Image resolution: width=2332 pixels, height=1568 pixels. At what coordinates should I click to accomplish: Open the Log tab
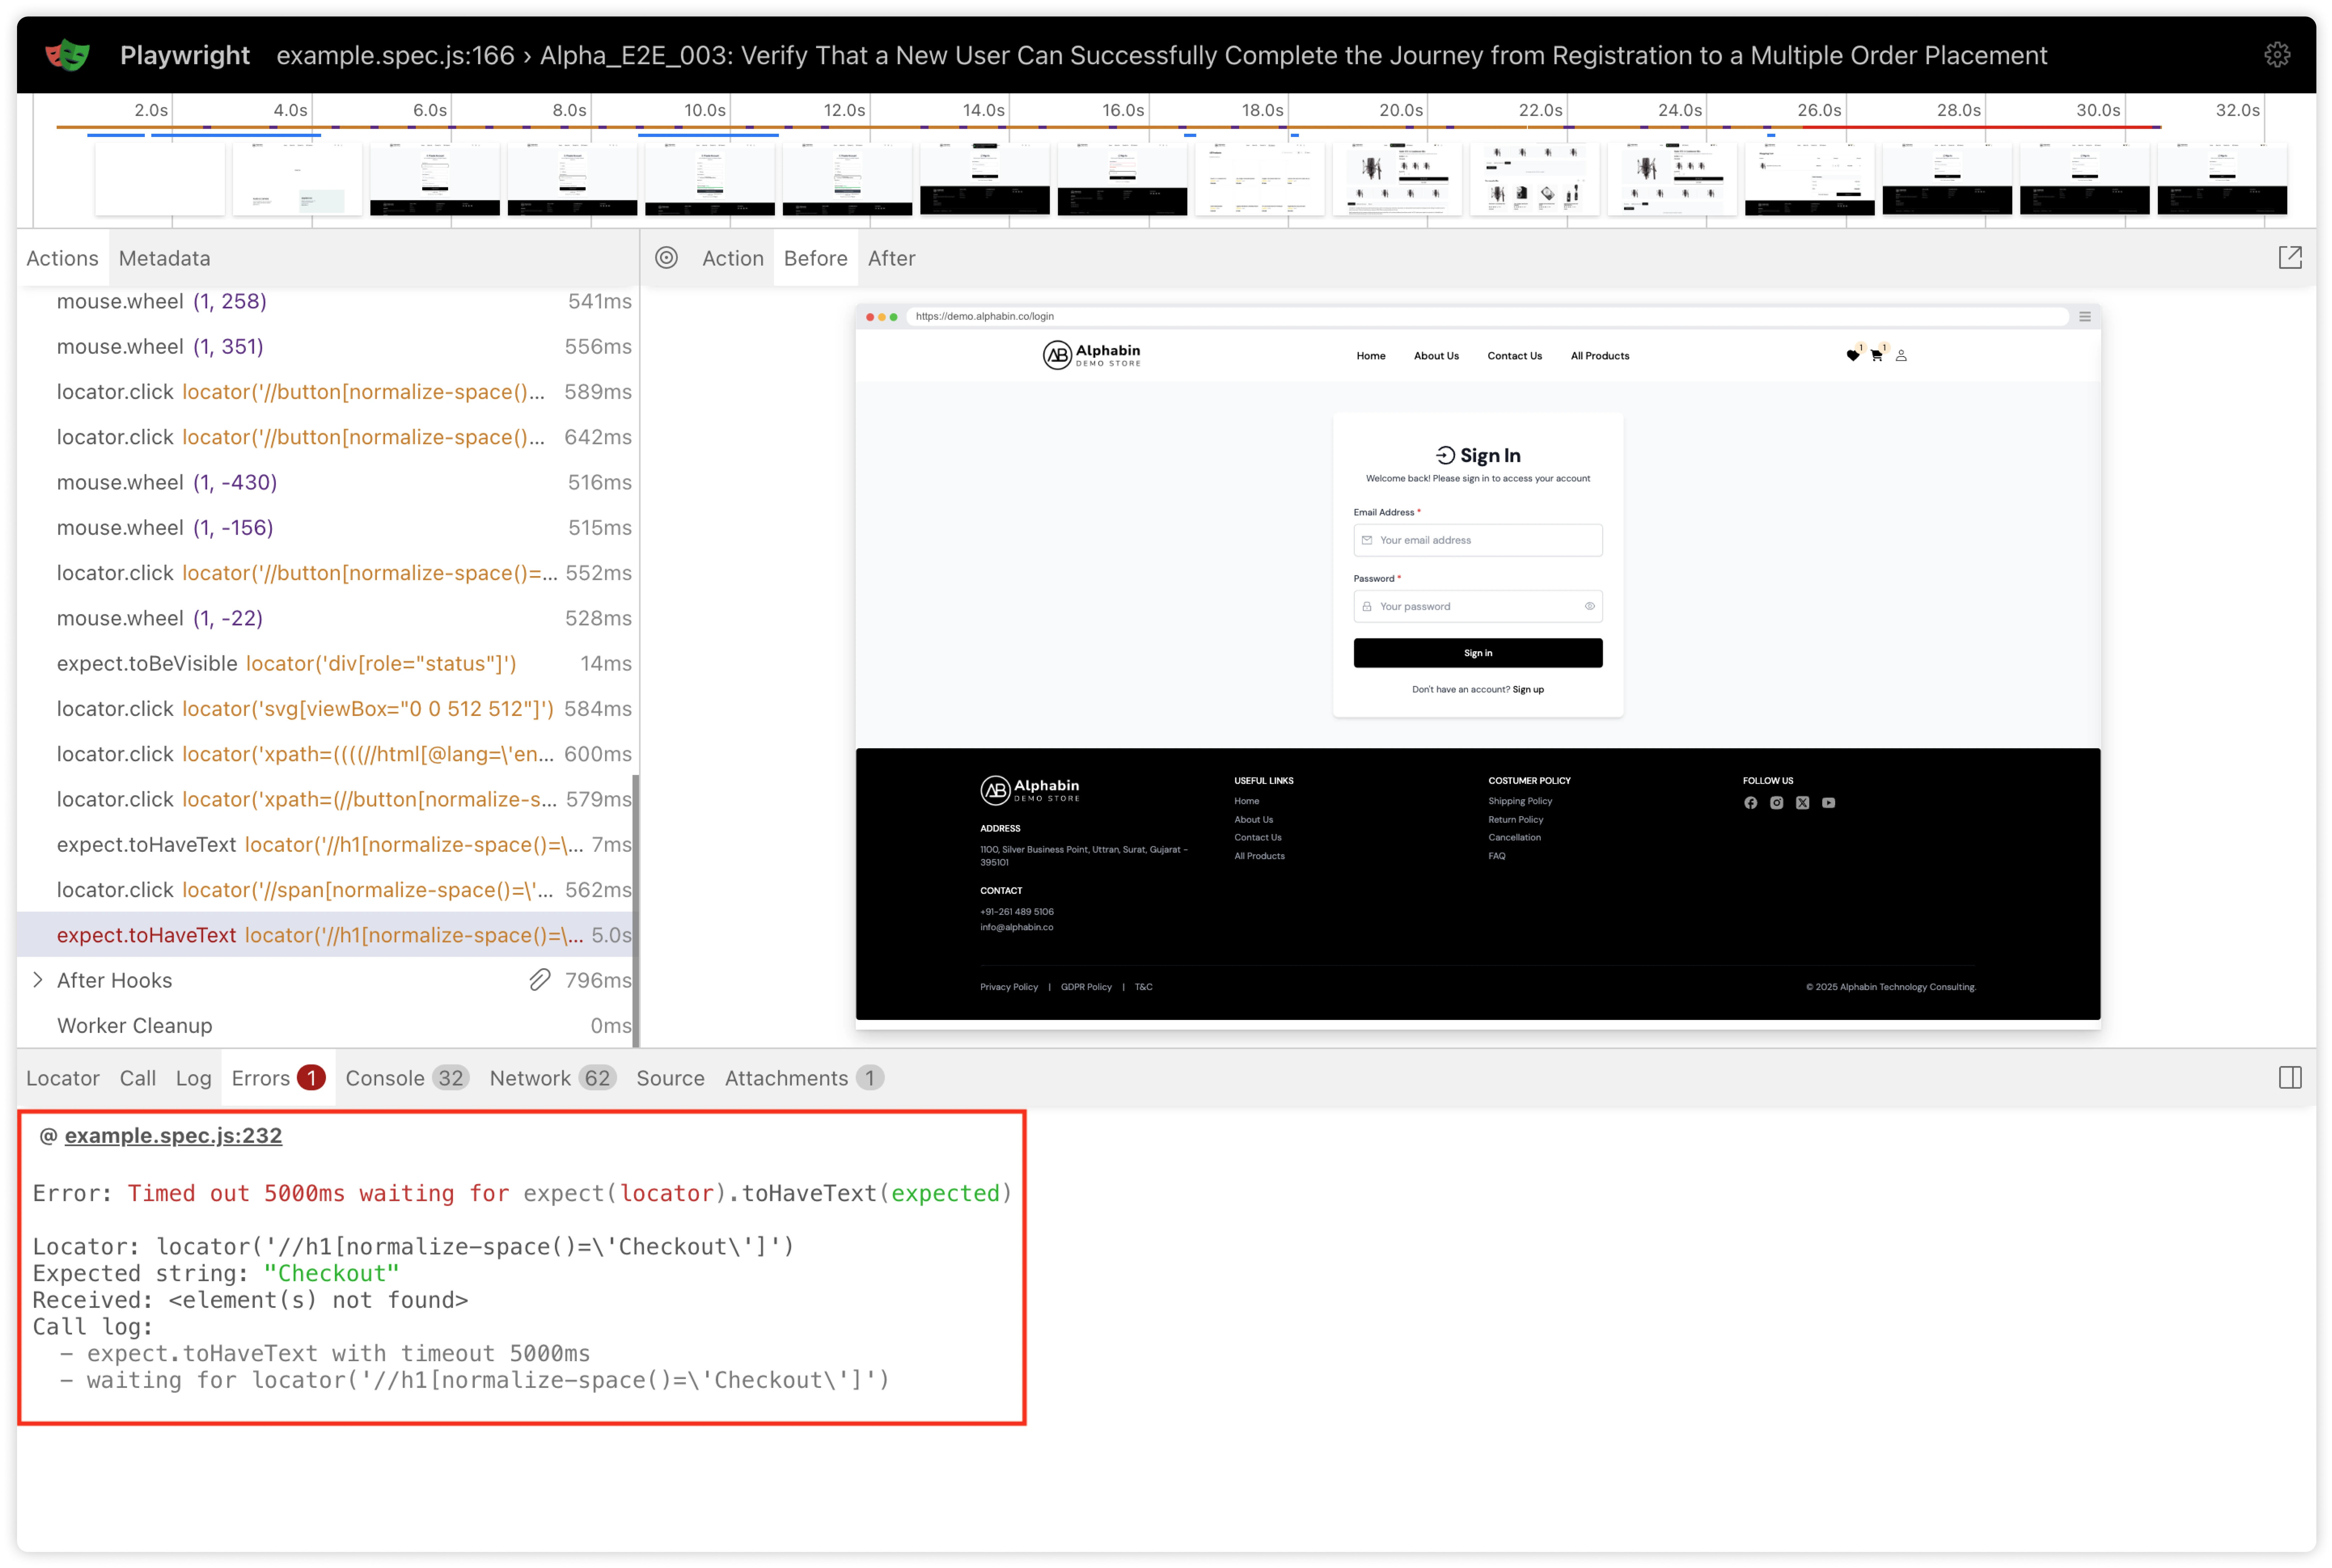pos(194,1078)
